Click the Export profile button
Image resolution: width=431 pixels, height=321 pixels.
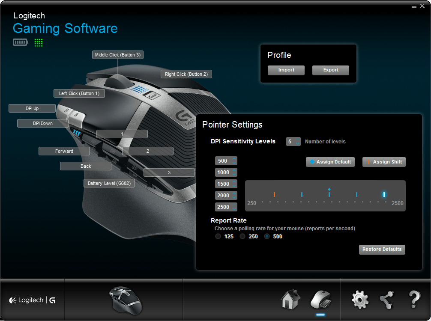pyautogui.click(x=331, y=70)
